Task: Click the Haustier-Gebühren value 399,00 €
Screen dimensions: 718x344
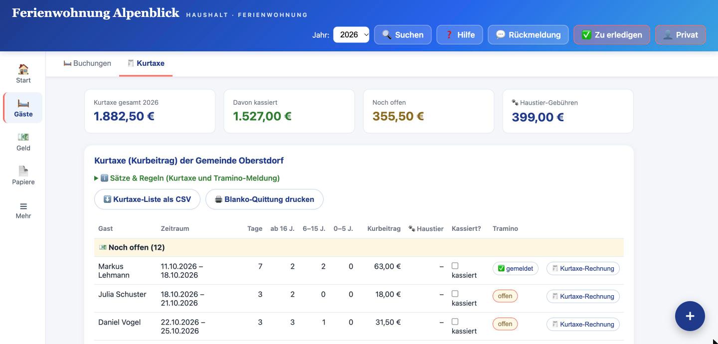Action: click(538, 117)
